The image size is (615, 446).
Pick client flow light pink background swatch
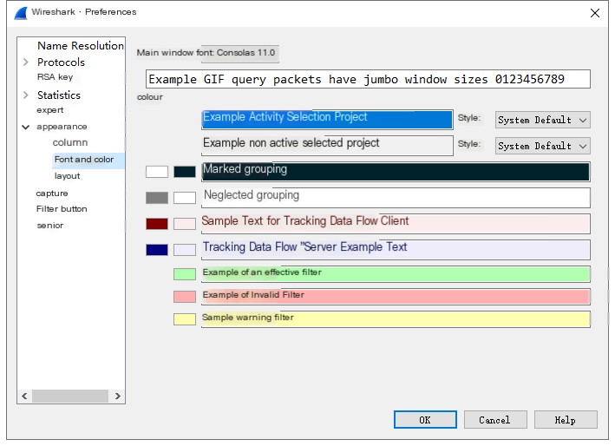click(x=185, y=224)
